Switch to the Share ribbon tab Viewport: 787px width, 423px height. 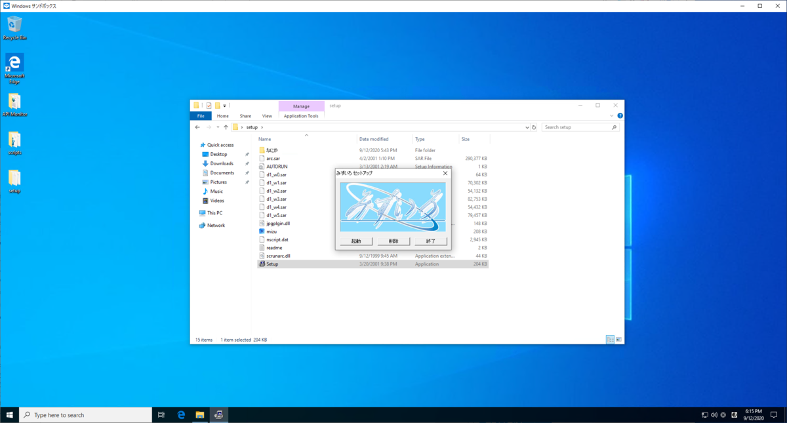point(245,116)
